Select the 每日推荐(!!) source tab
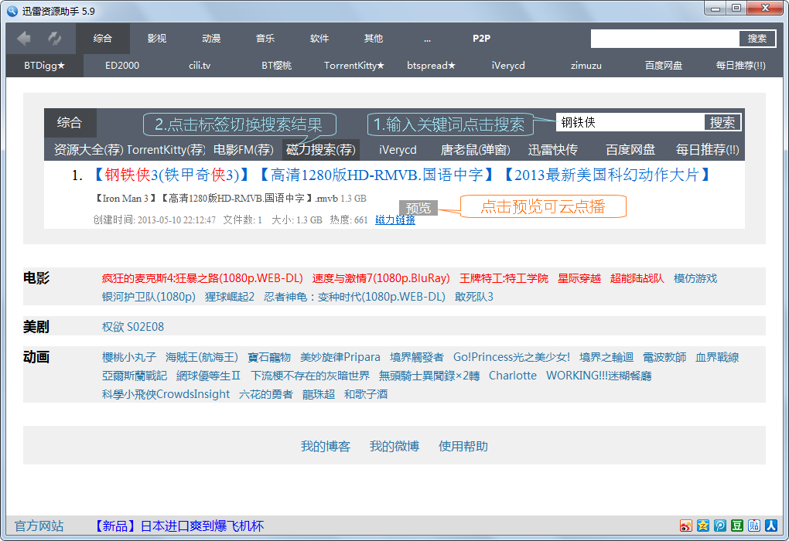This screenshot has height=541, width=789. click(x=741, y=66)
